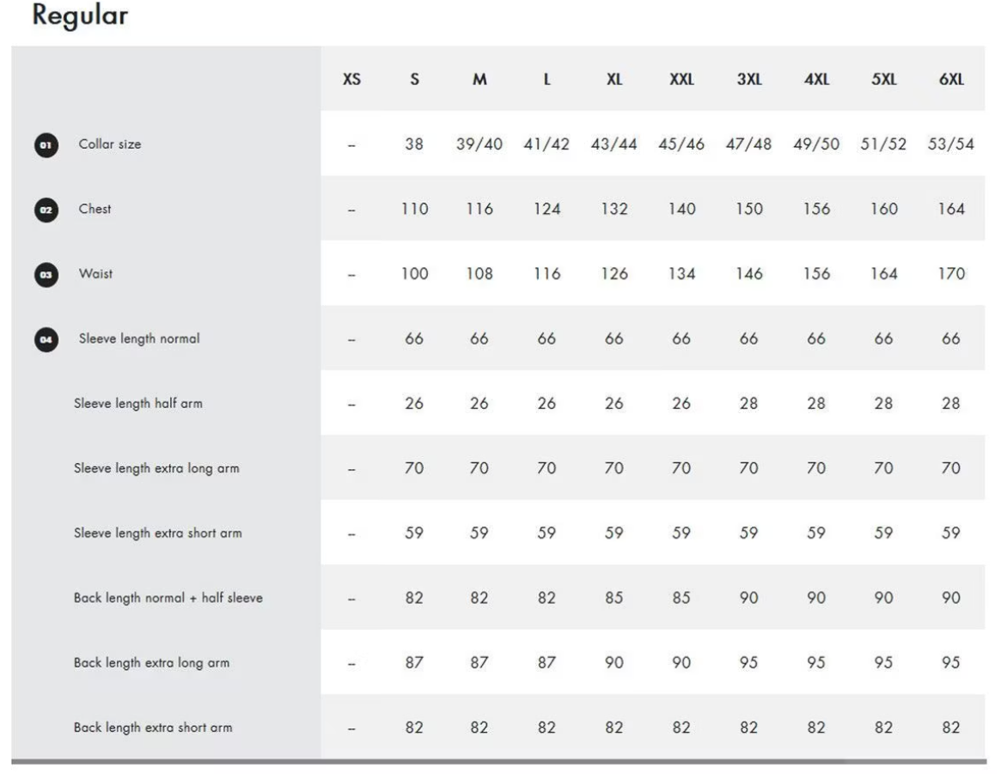Click waist value 170 under 6XL
Screen dimensions: 1007x774
951,274
